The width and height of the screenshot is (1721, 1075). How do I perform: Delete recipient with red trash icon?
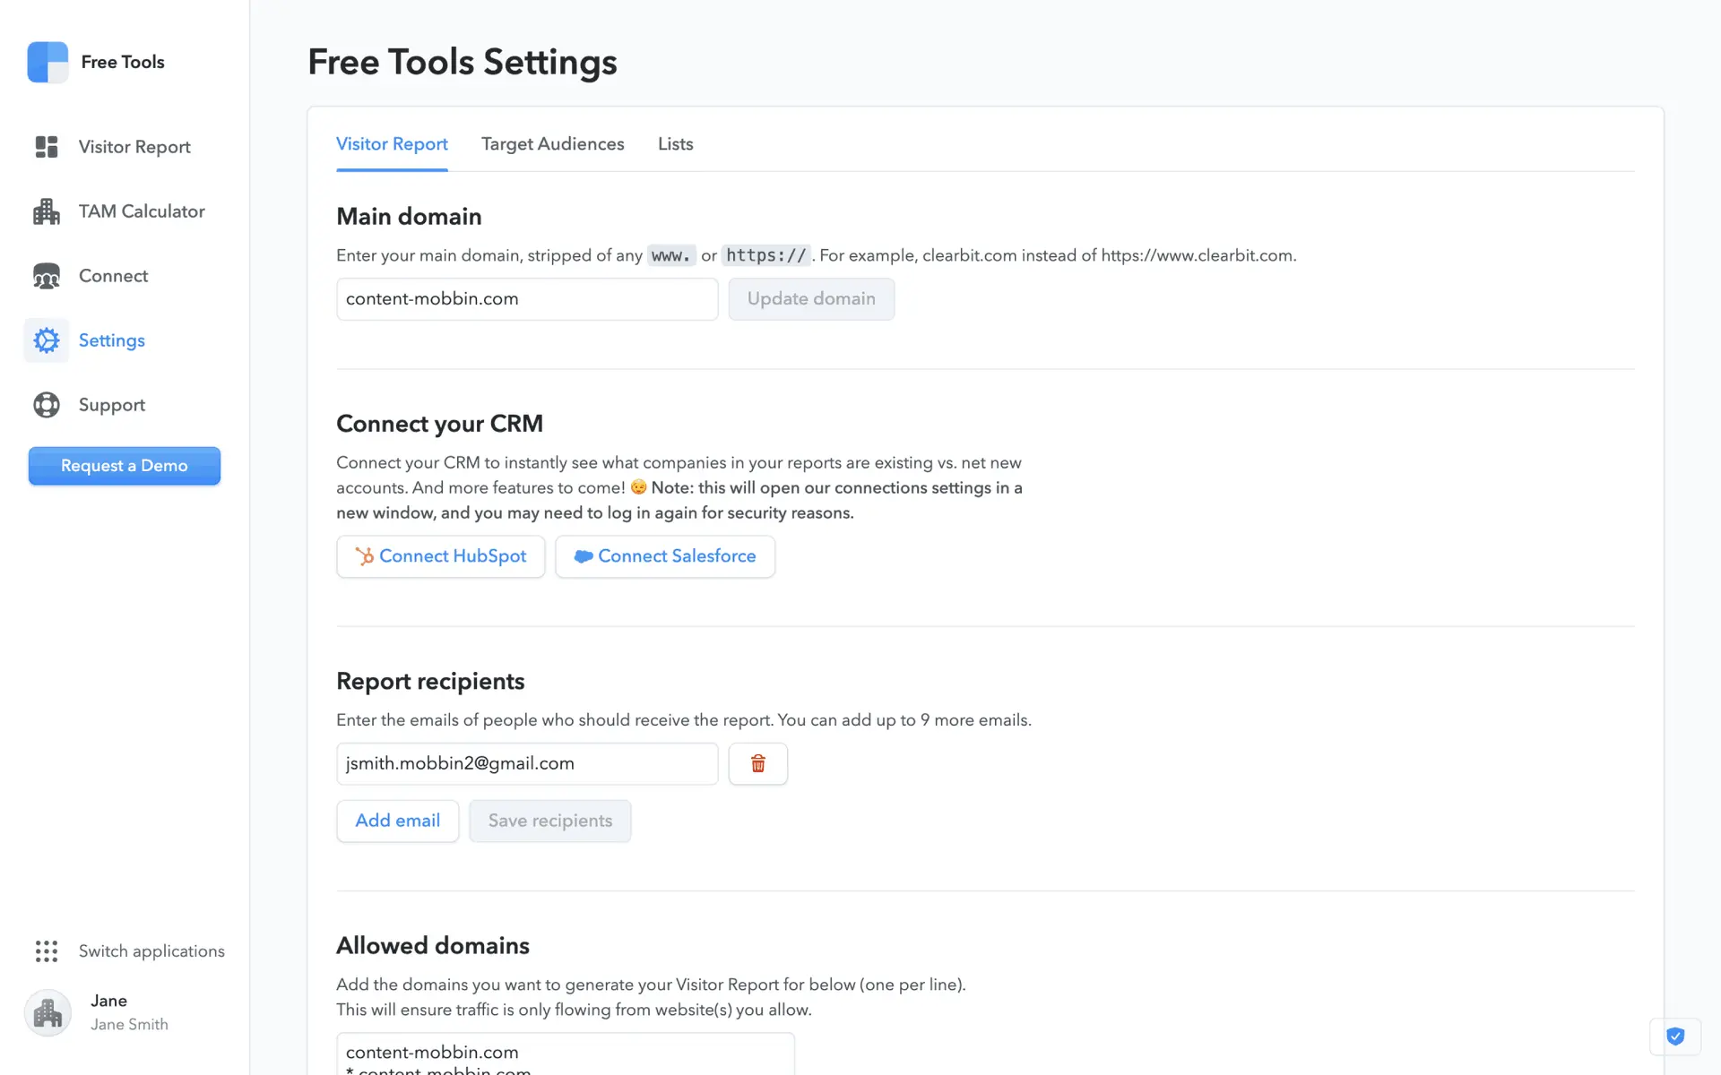tap(757, 763)
